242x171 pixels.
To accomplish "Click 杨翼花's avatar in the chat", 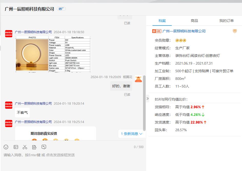I will pyautogui.click(x=138, y=79).
